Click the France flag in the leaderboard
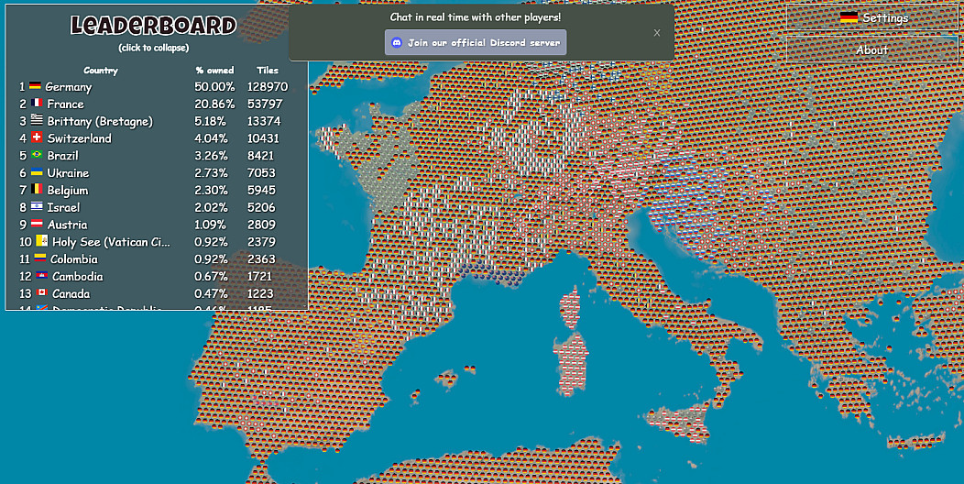The height and width of the screenshot is (484, 964). tap(37, 104)
